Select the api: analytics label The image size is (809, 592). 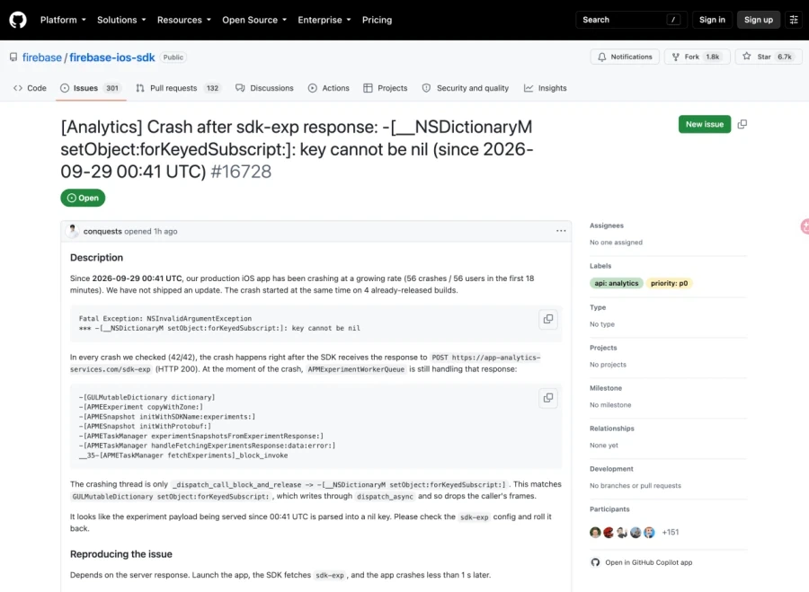click(x=616, y=283)
